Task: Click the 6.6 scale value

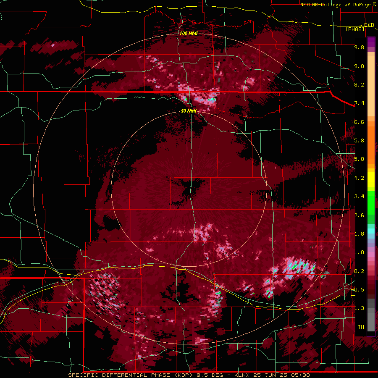Action: point(359,122)
